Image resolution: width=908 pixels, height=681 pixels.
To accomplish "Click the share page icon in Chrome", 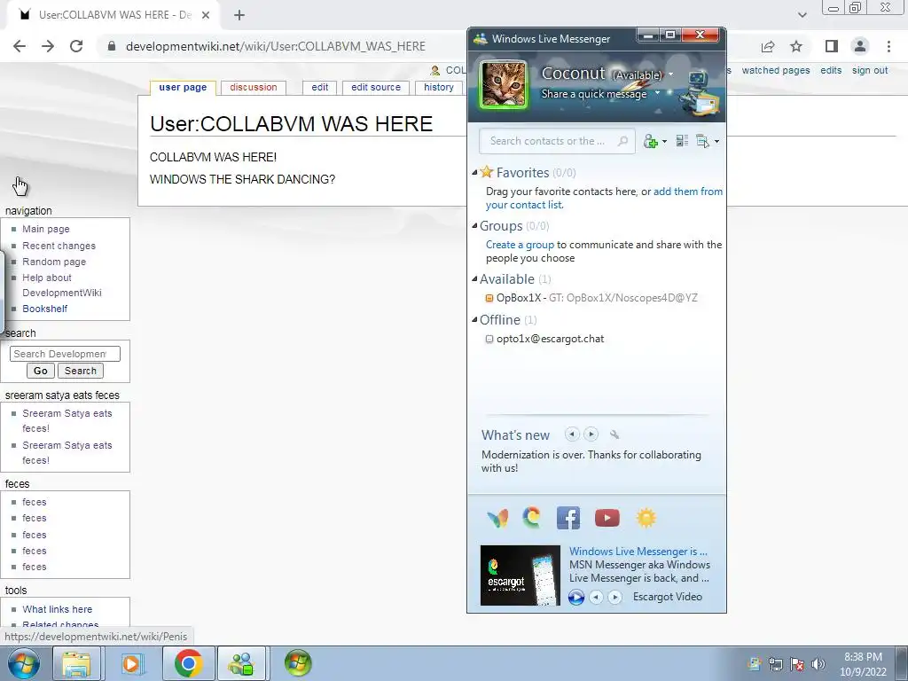I will tap(768, 46).
